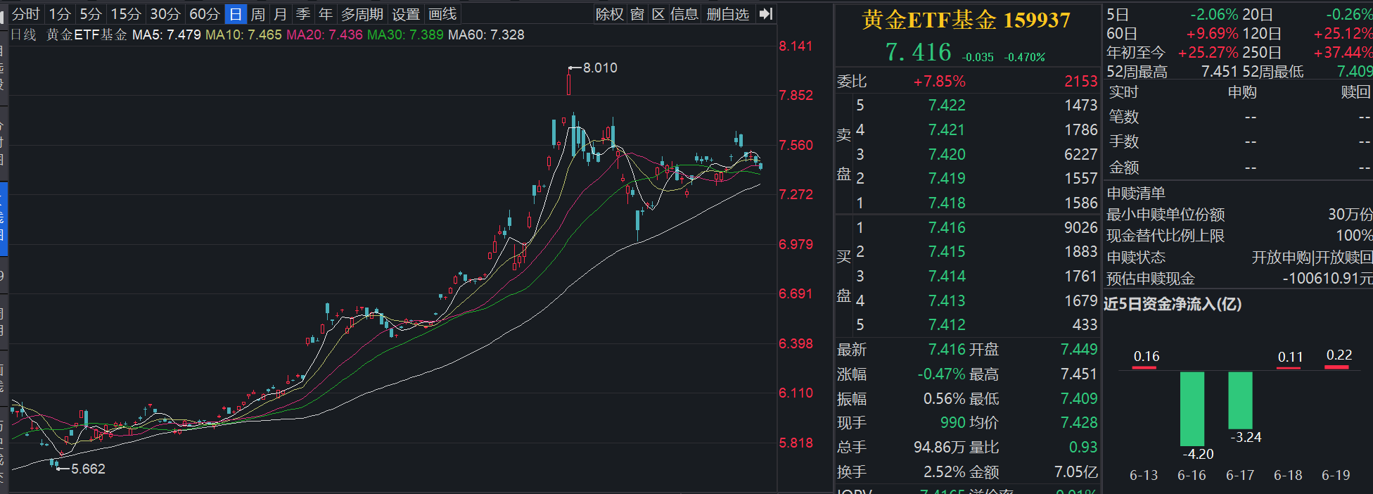The image size is (1373, 494).
Task: Click the 最小申赎单位份额 30万份 row
Action: pos(1239,215)
